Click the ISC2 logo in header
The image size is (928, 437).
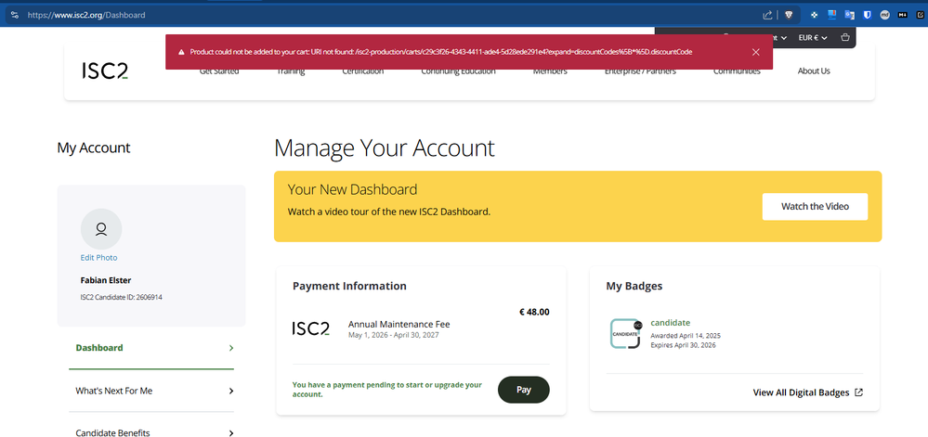point(104,71)
